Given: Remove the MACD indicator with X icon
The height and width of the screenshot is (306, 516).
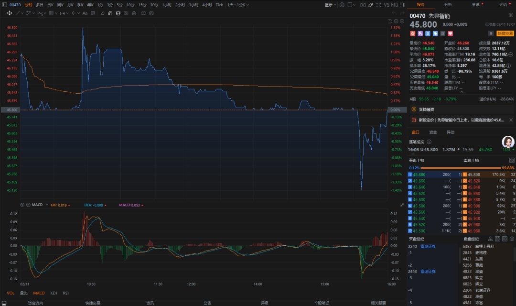Looking at the screenshot, I should [x=28, y=205].
